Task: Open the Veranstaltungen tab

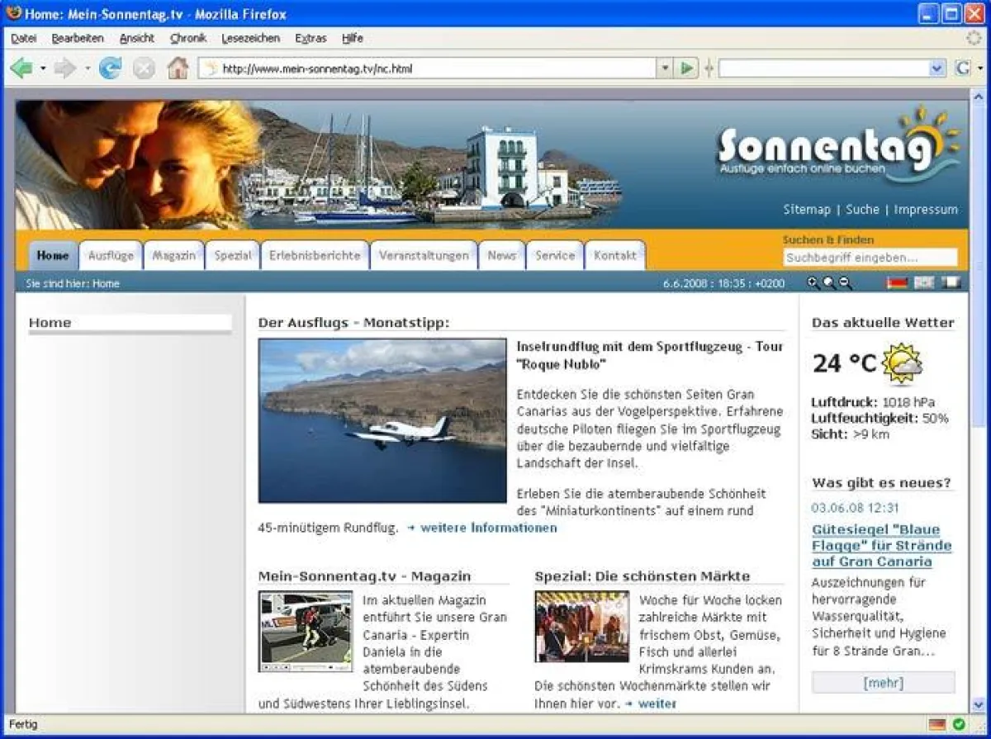Action: tap(424, 256)
